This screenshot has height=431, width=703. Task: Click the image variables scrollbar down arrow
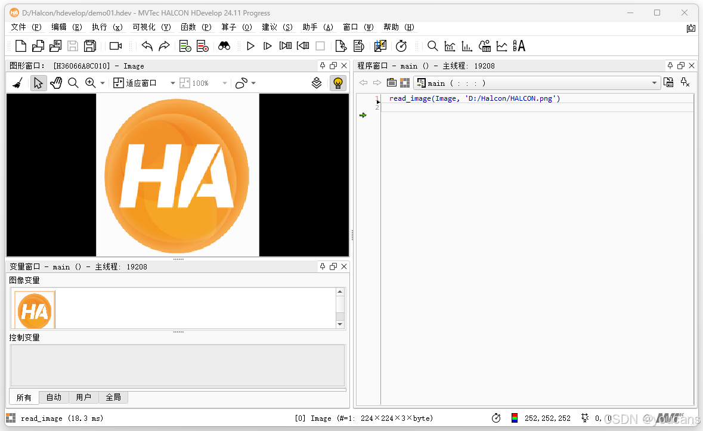pyautogui.click(x=340, y=324)
